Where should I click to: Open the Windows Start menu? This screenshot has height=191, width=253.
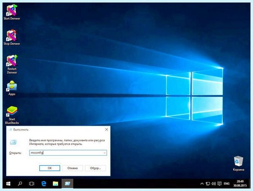8,183
